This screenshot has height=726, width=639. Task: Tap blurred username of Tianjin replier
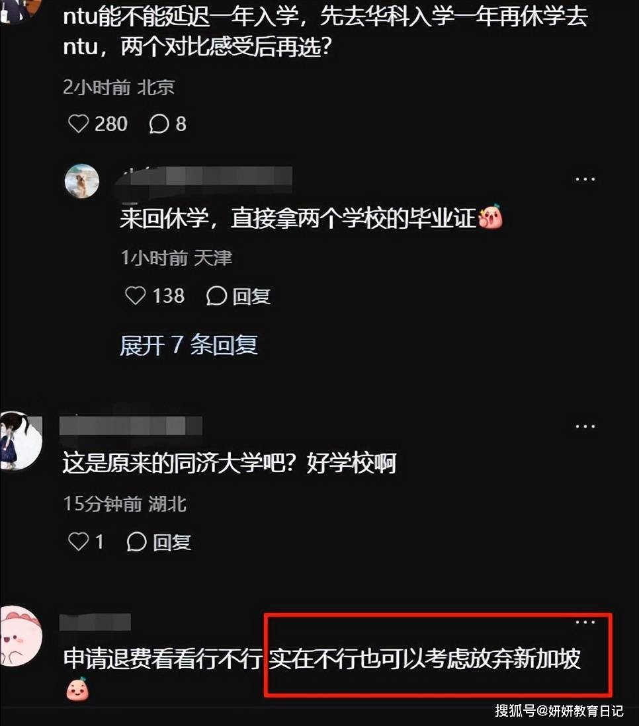pyautogui.click(x=204, y=177)
